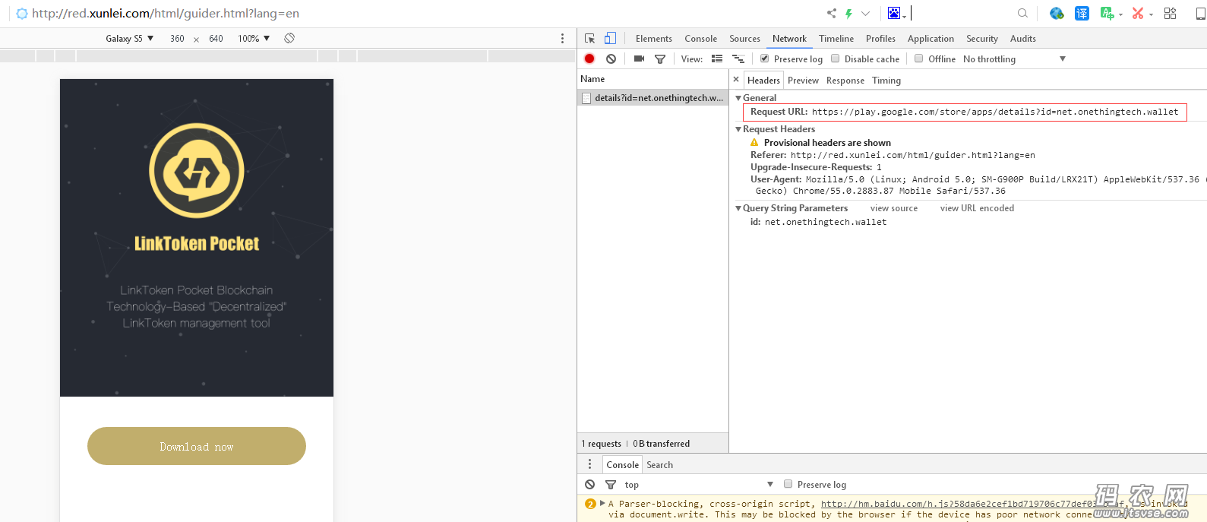Open the Application tab
Viewport: 1207px width, 522px height.
click(931, 38)
